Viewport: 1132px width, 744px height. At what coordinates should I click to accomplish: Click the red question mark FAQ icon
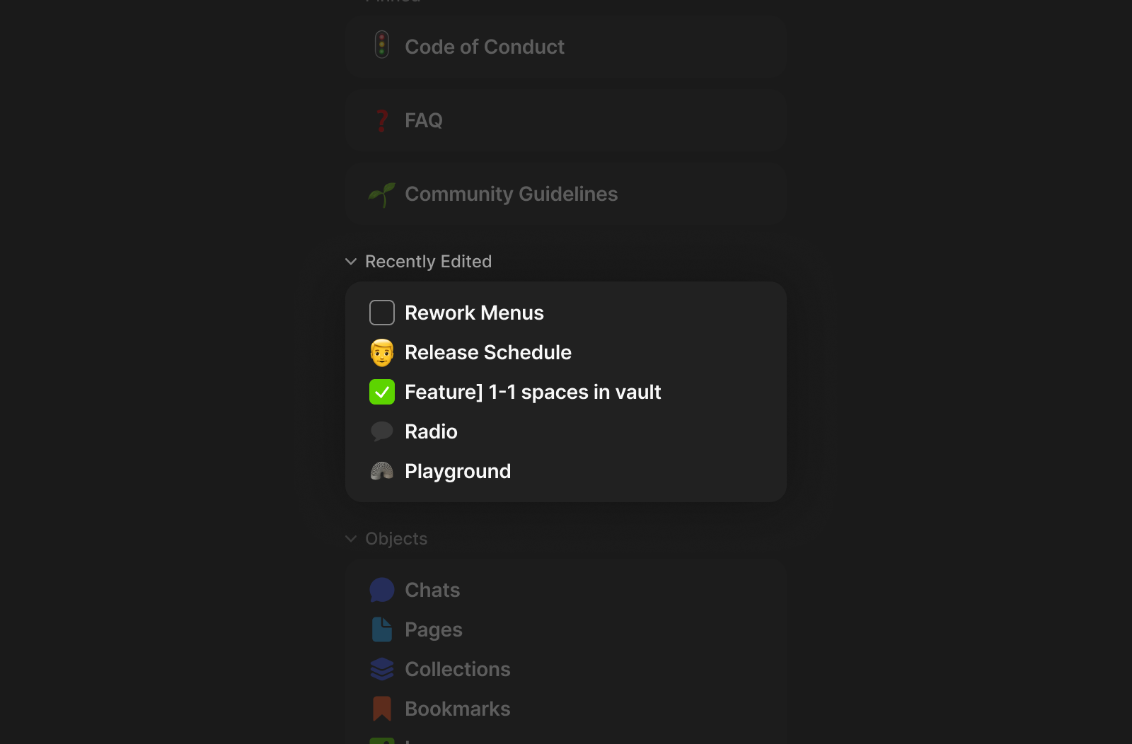tap(382, 121)
